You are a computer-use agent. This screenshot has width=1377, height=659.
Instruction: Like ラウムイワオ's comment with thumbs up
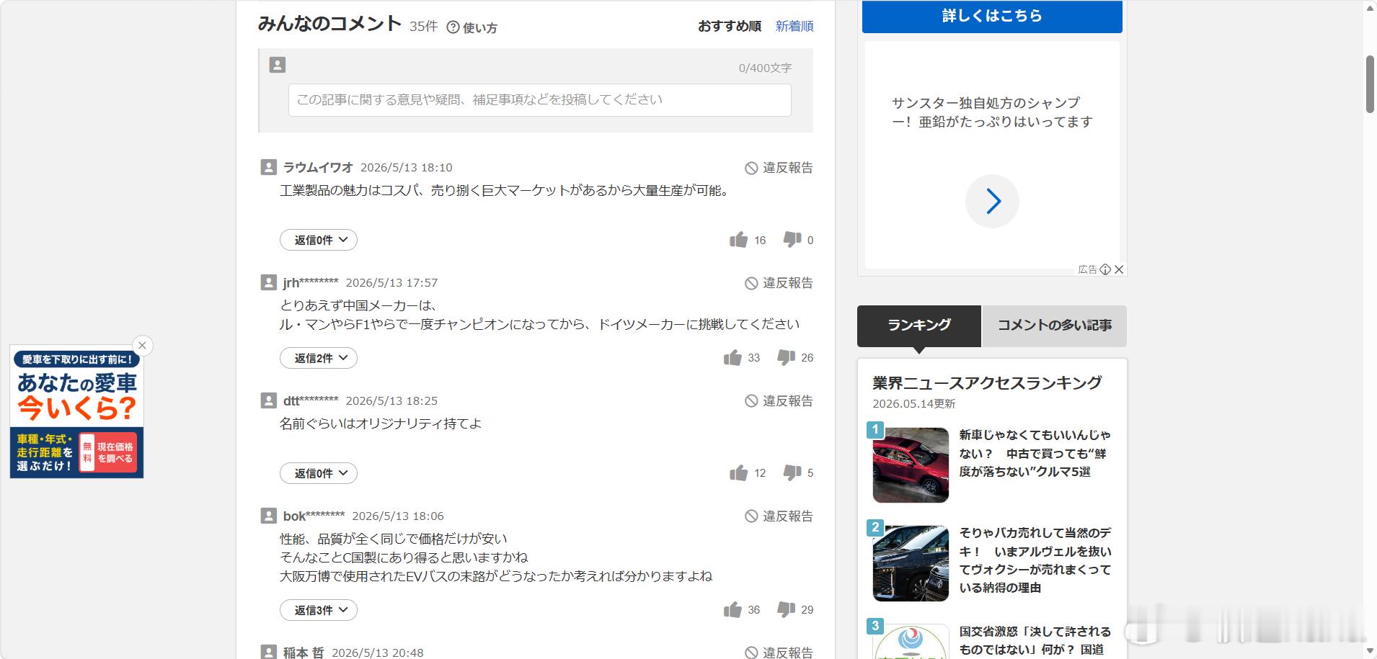[x=738, y=240]
